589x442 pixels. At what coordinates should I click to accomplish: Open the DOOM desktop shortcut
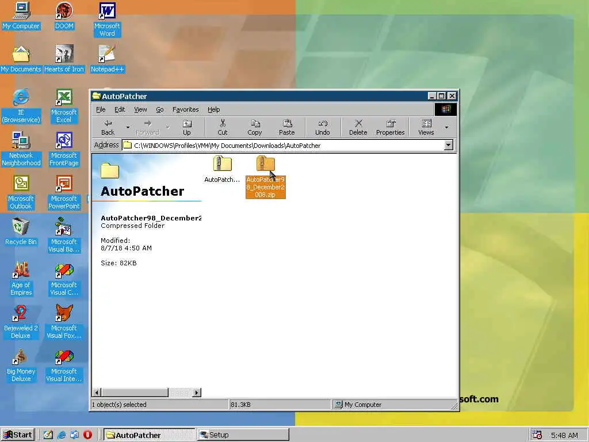(x=64, y=16)
